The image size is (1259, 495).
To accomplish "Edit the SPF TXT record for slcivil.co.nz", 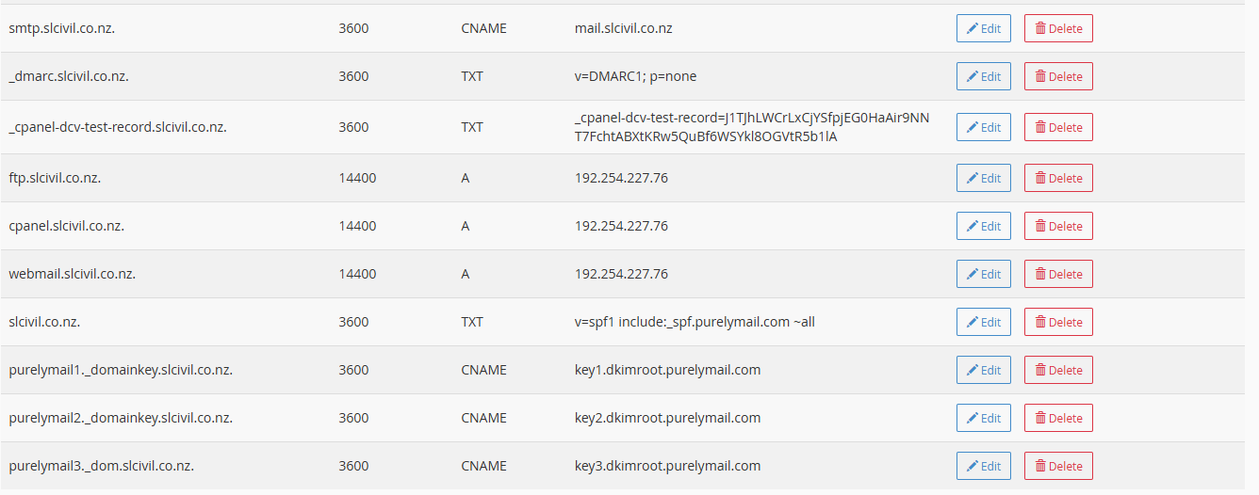I will [983, 322].
